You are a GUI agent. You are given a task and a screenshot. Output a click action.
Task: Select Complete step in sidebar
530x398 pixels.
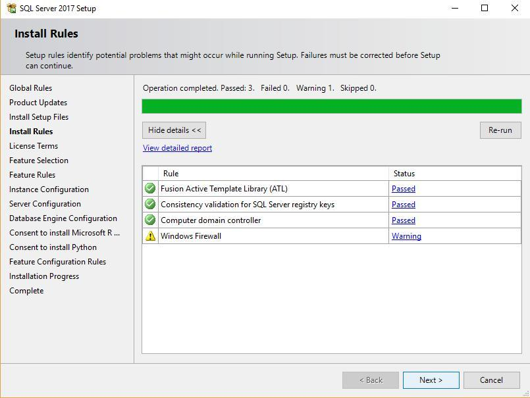coord(26,291)
